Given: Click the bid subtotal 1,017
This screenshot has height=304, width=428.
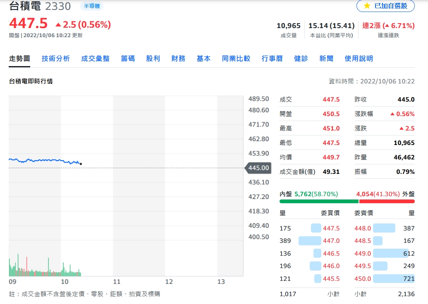Looking at the screenshot, I should (288, 294).
